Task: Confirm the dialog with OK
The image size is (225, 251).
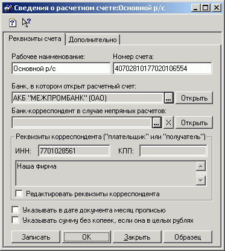Action: tap(87, 237)
